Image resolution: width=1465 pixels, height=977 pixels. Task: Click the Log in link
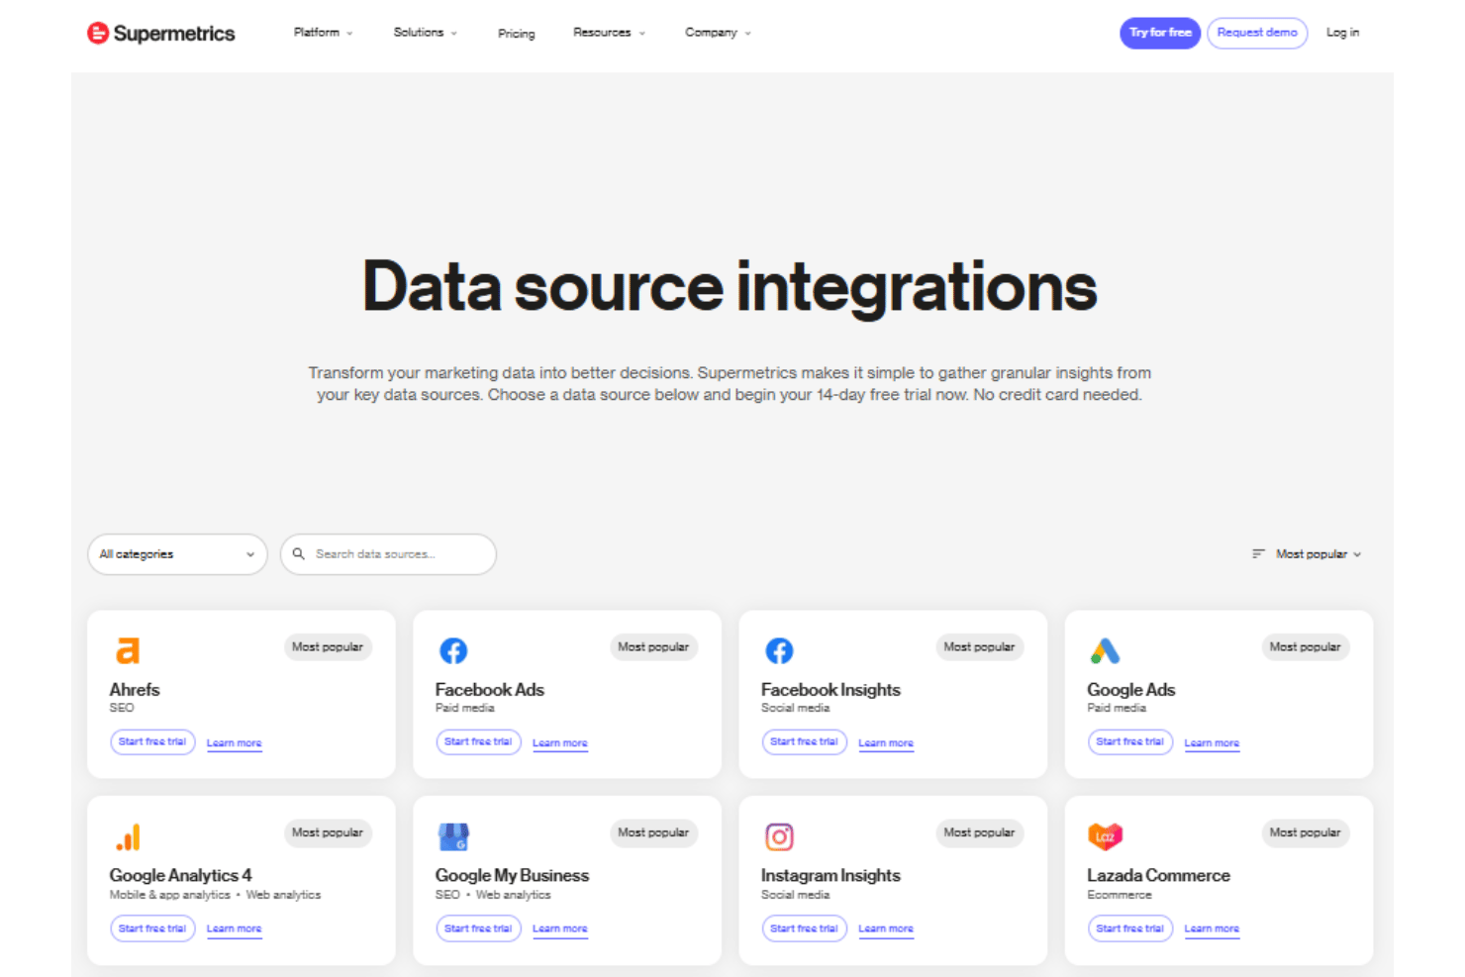point(1342,33)
